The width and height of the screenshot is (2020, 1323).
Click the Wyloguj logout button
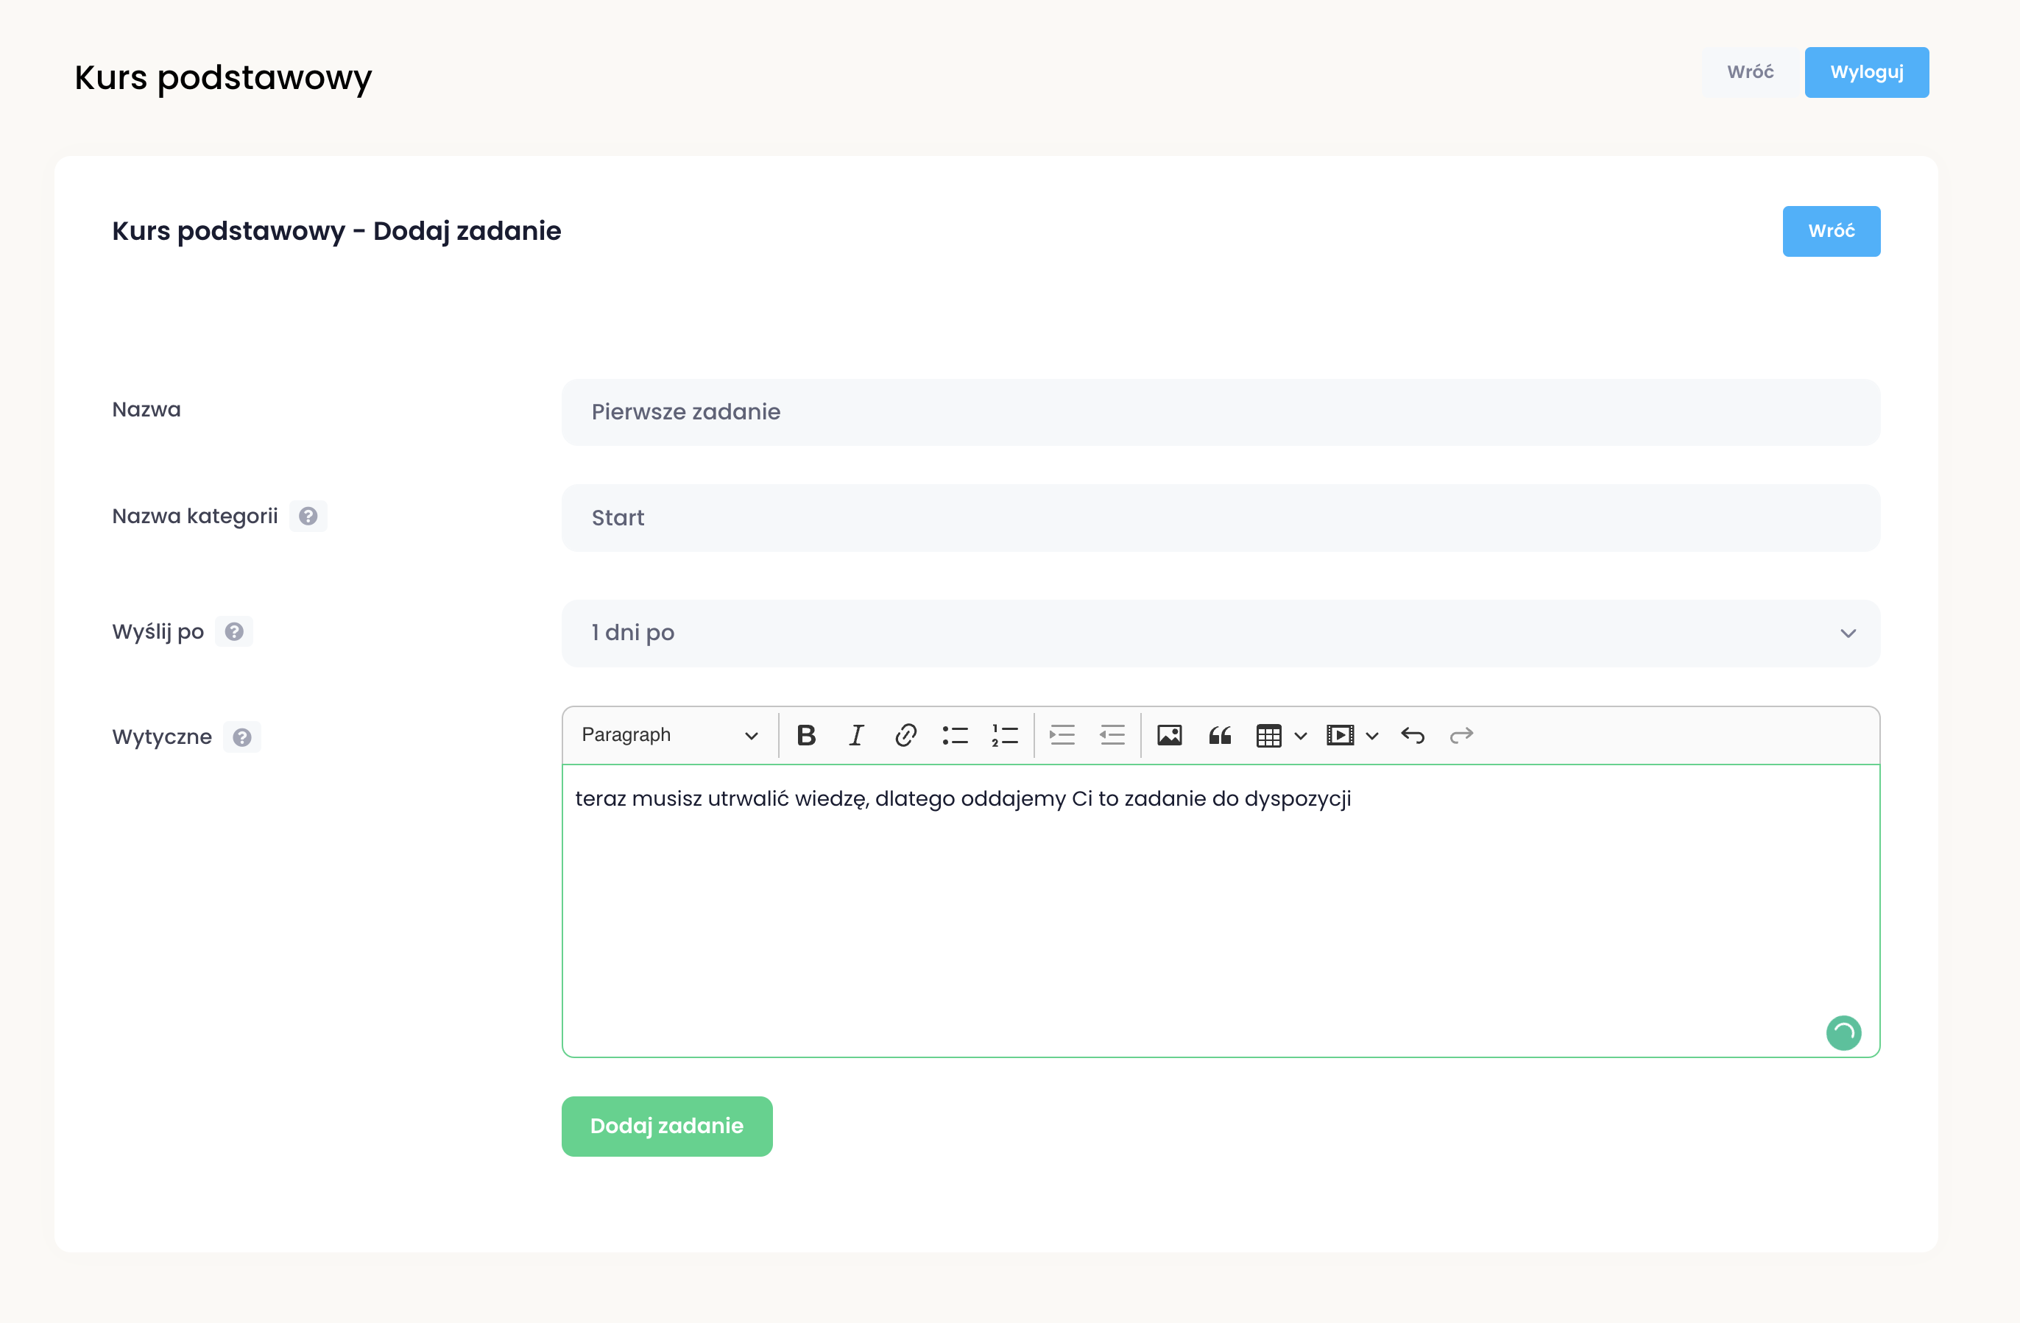coord(1866,72)
